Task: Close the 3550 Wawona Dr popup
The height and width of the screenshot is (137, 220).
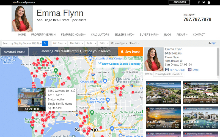Action: pos(74,90)
